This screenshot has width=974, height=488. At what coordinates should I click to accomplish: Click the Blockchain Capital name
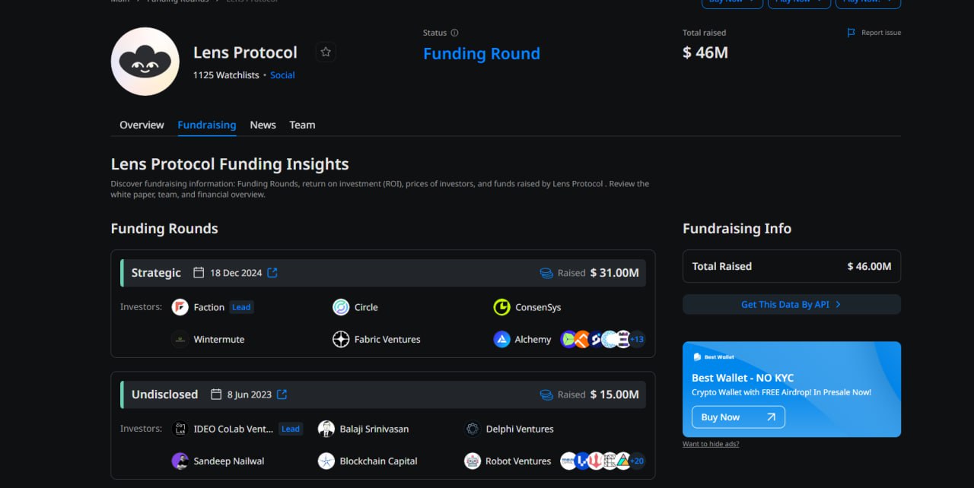[379, 461]
